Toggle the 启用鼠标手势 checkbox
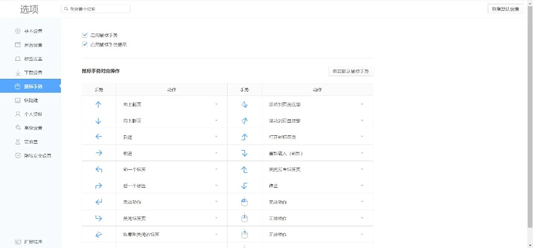This screenshot has height=248, width=533. [x=85, y=35]
